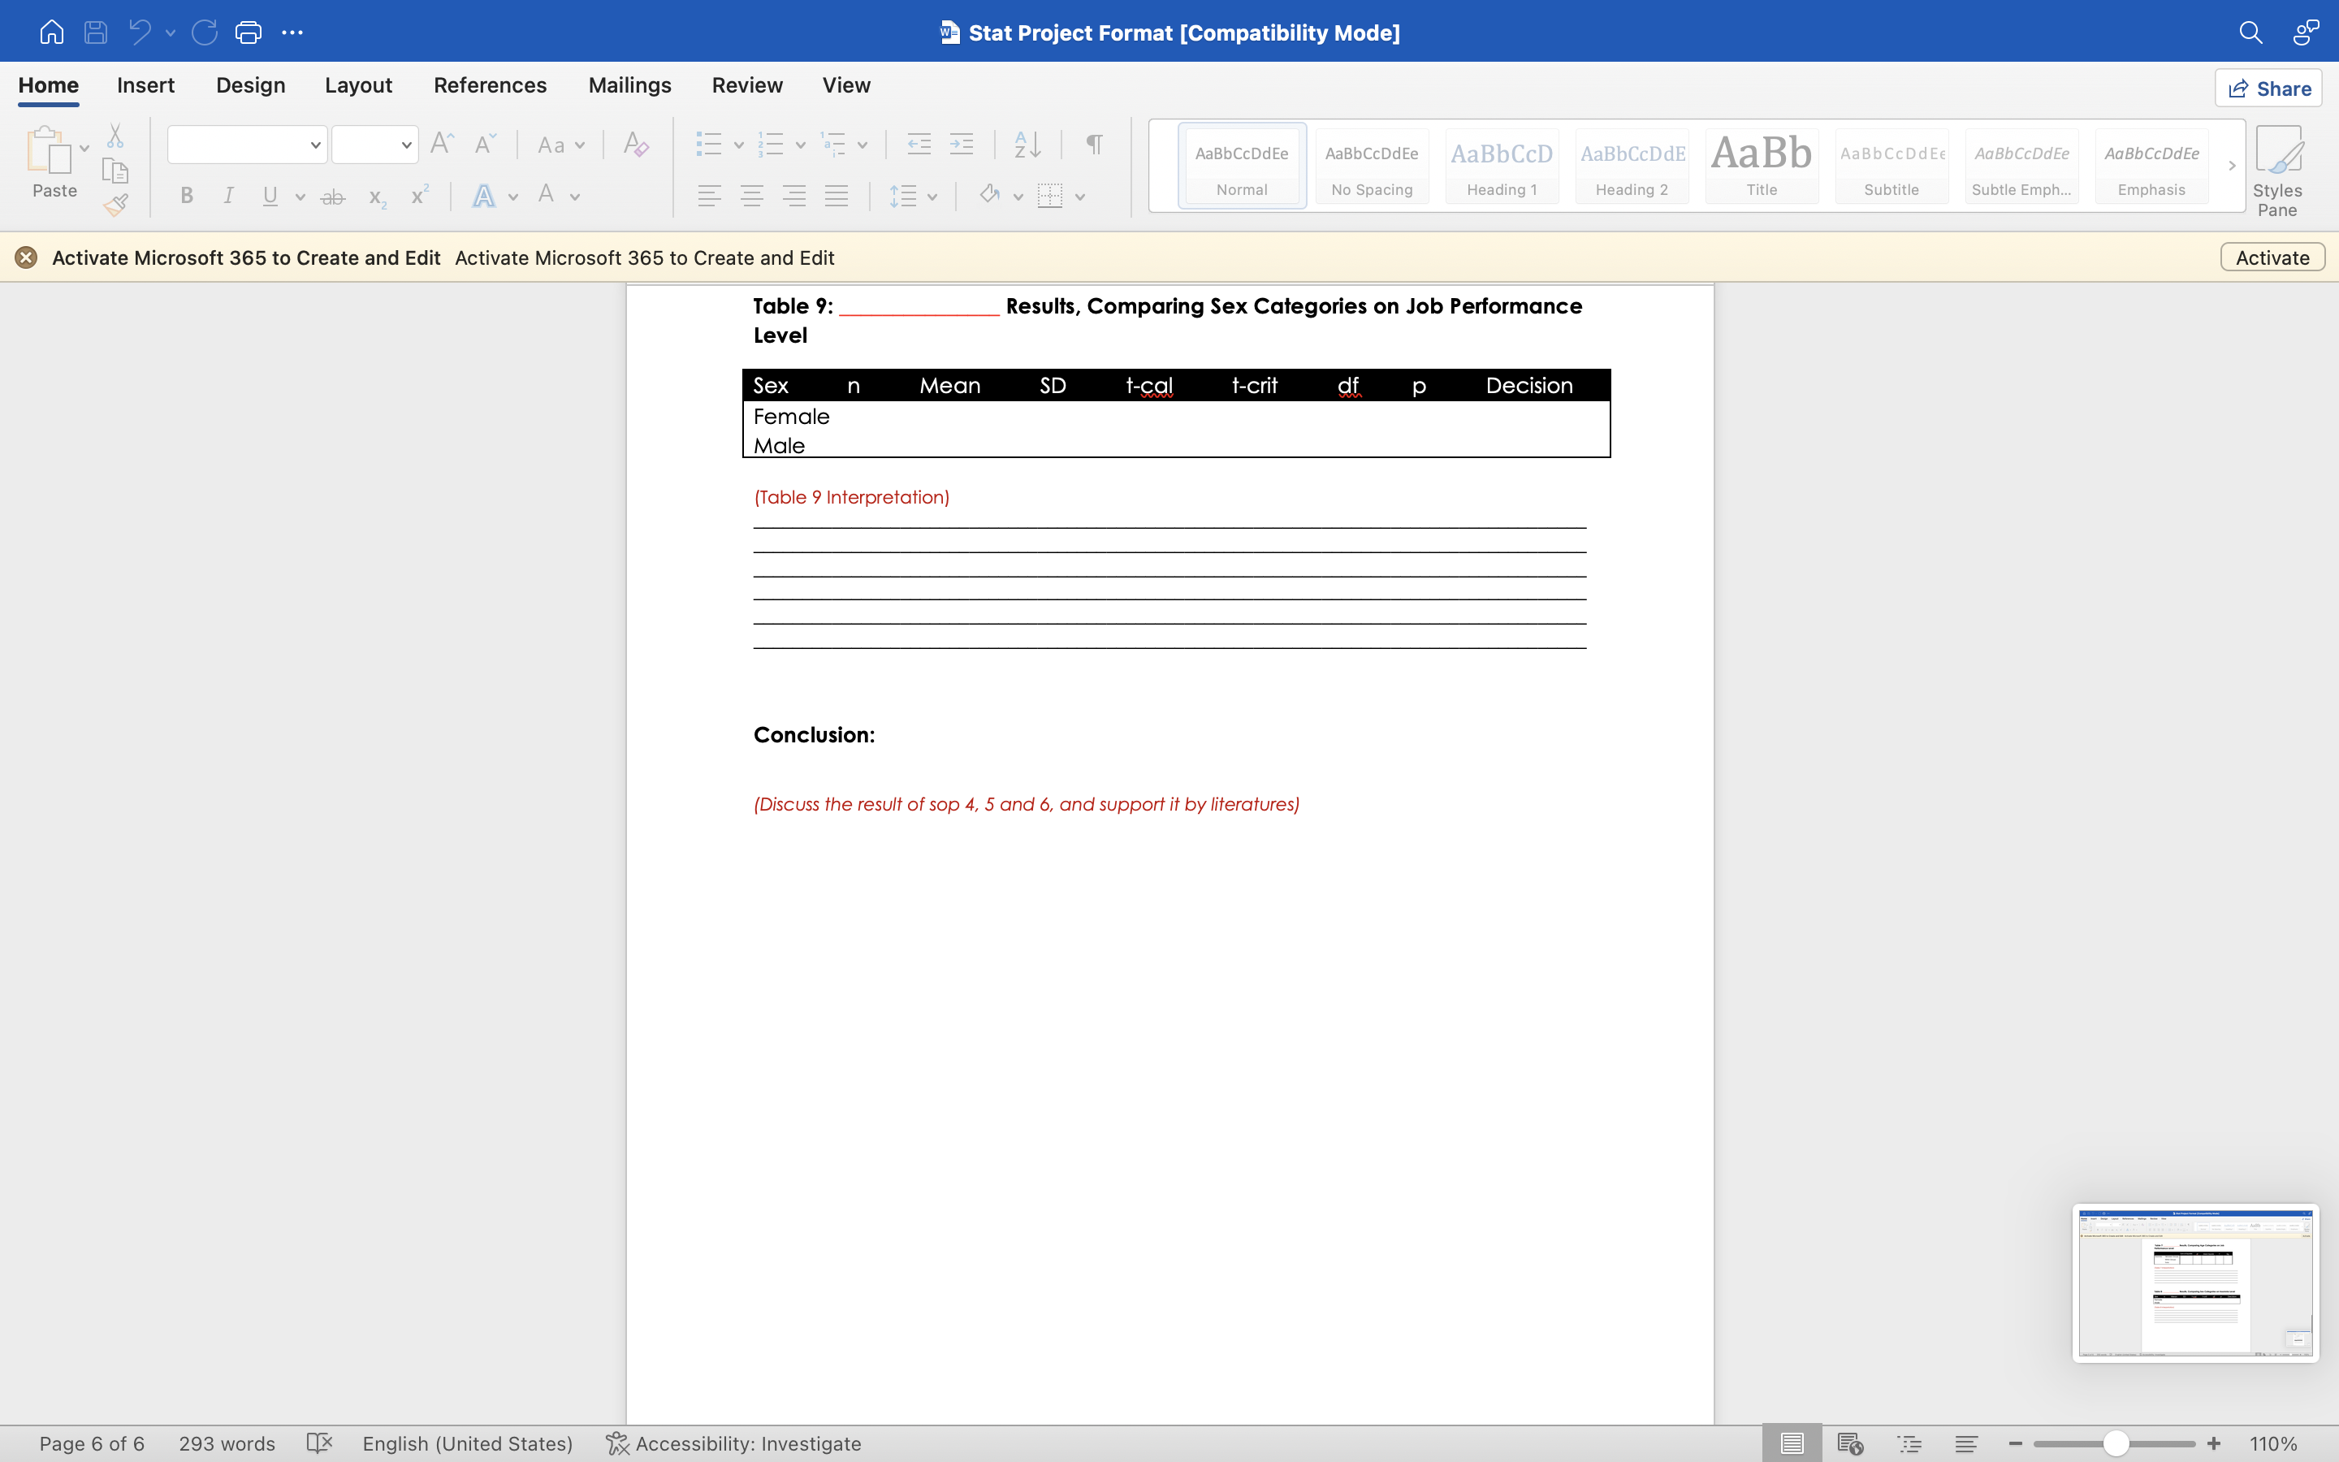Expand the line spacing dropdown arrow
The height and width of the screenshot is (1462, 2339).
tap(932, 197)
